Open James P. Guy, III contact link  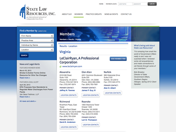[x=89, y=90]
